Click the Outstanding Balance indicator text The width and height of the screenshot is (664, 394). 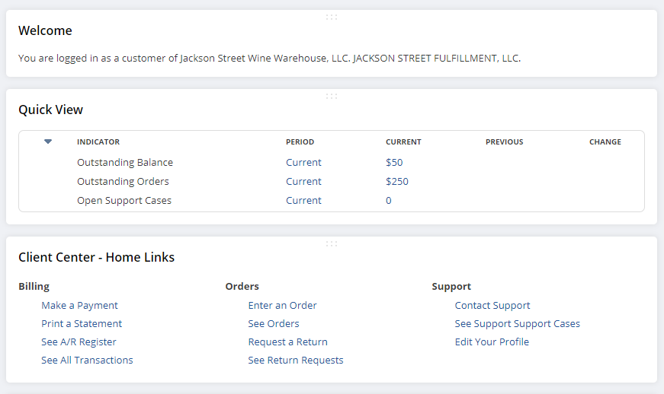pyautogui.click(x=125, y=162)
